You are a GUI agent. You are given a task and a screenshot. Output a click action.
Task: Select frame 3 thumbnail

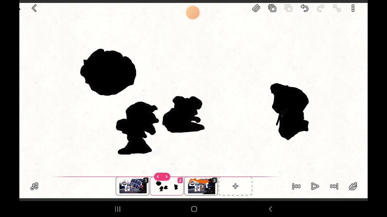coord(201,186)
